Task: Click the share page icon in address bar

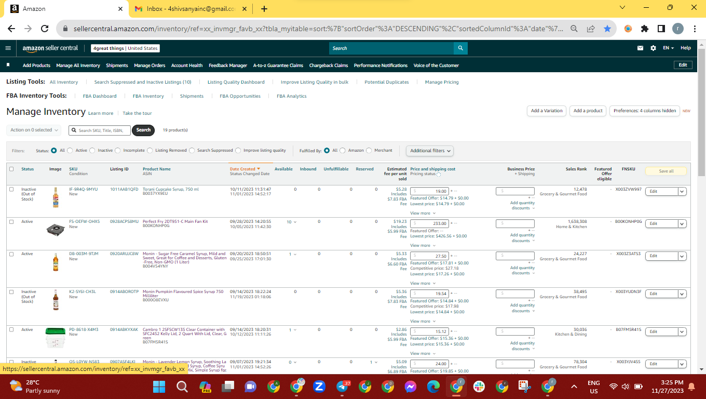Action: pyautogui.click(x=591, y=29)
